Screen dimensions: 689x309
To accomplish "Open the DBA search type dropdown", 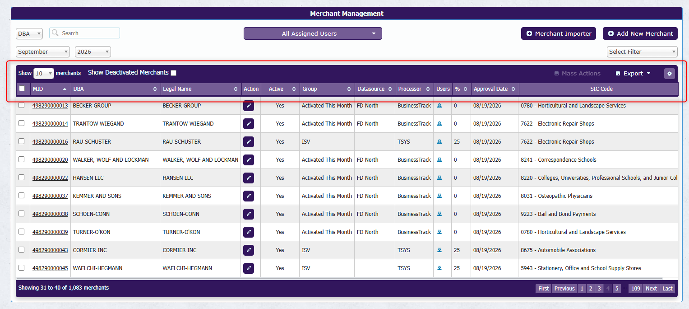I will 29,33.
